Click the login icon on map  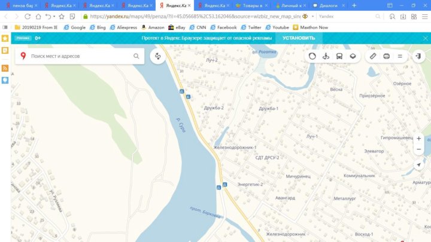pos(419,56)
